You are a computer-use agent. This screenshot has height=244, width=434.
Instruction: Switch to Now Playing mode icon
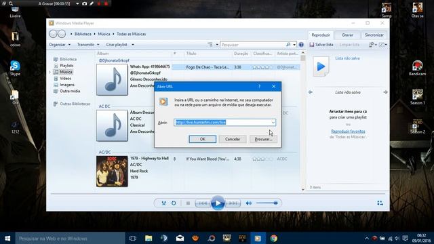380,203
